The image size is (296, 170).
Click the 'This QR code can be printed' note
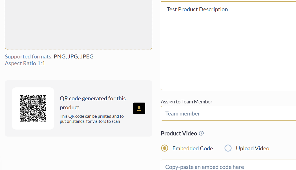point(92,119)
